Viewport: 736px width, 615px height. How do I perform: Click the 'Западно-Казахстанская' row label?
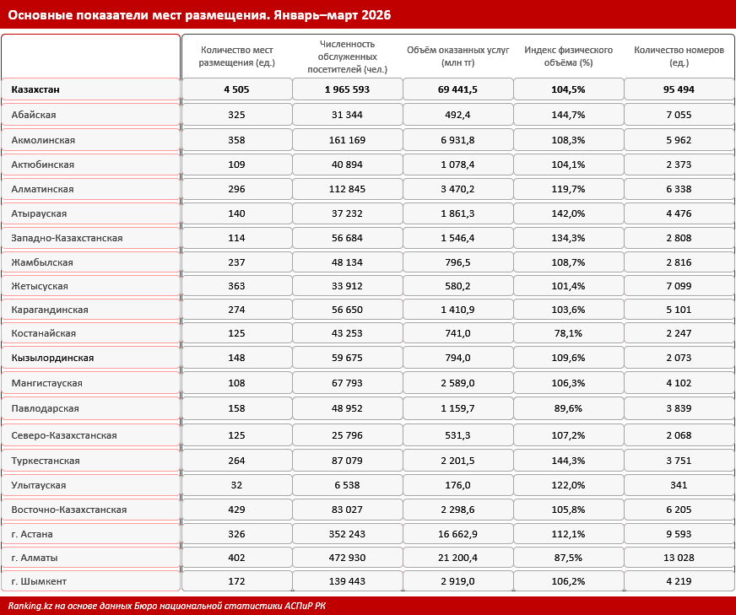(x=68, y=238)
